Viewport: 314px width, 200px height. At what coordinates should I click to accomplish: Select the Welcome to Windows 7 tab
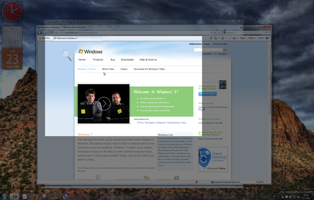(x=77, y=38)
